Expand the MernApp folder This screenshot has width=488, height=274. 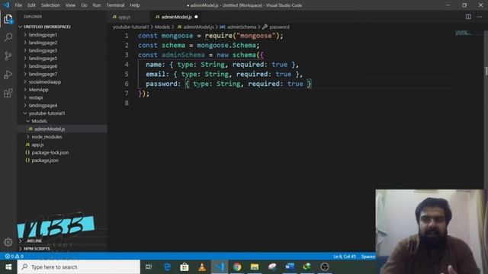39,90
